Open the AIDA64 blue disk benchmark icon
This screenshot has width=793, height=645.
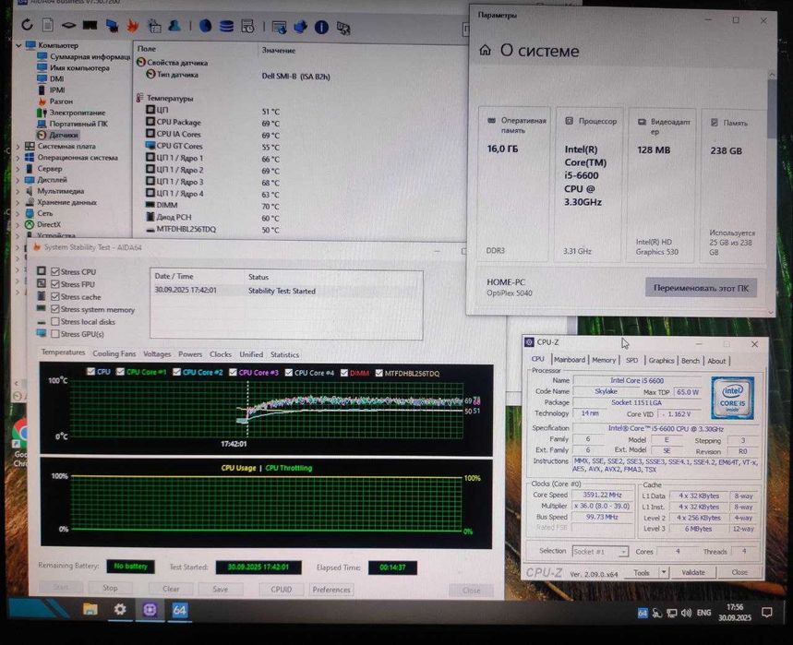point(205,25)
